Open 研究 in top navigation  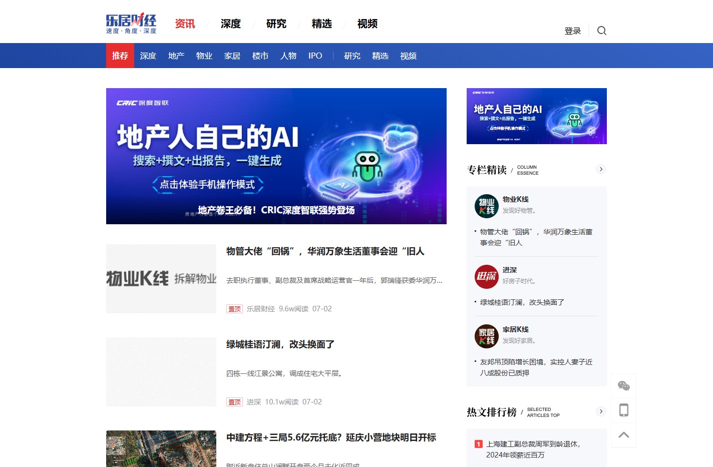point(276,24)
